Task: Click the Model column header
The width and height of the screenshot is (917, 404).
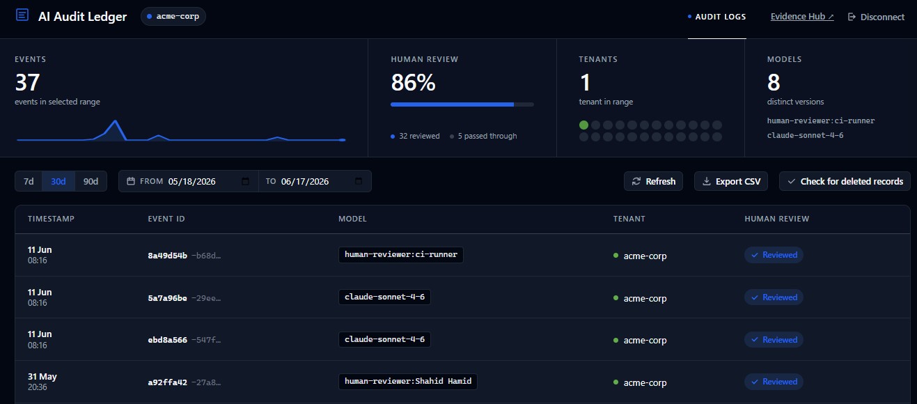Action: (352, 219)
